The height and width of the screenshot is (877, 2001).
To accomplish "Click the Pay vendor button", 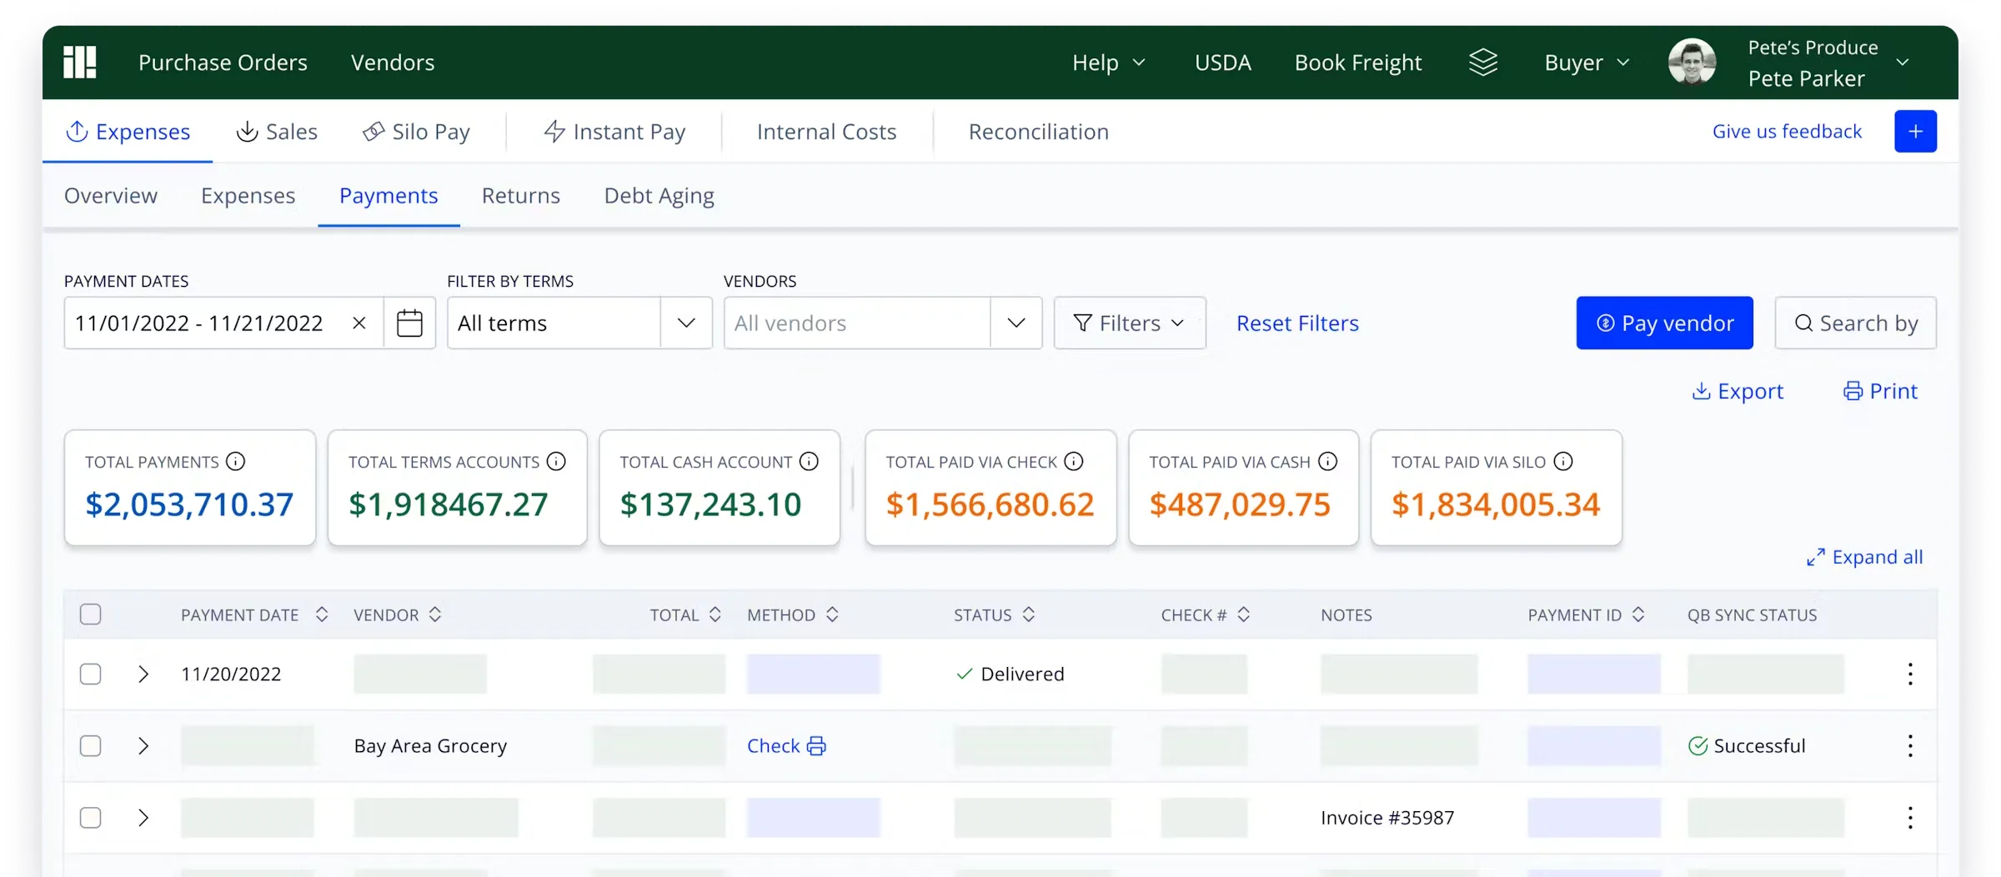I will pyautogui.click(x=1664, y=323).
